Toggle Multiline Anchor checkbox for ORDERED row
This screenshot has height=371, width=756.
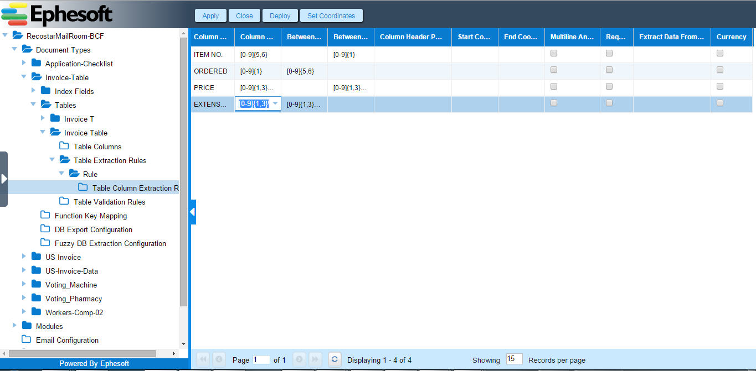click(554, 70)
